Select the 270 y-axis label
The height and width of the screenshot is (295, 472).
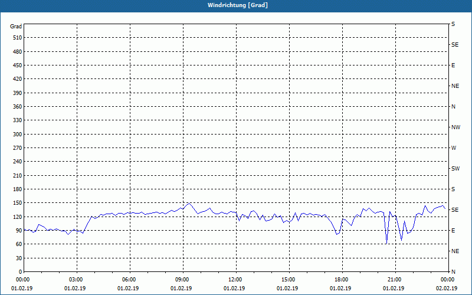coord(18,148)
